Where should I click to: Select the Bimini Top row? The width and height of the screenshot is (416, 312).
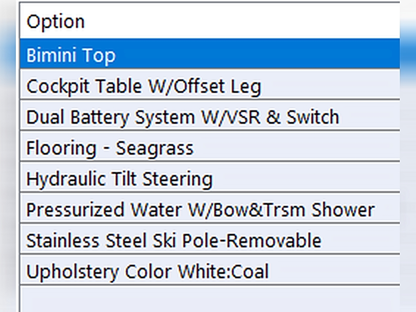pos(71,55)
